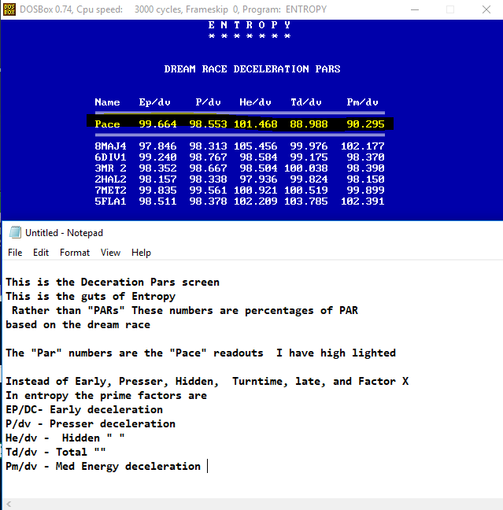Open Notepad's View menu
Viewport: 503px width, 510px height.
pyautogui.click(x=110, y=253)
